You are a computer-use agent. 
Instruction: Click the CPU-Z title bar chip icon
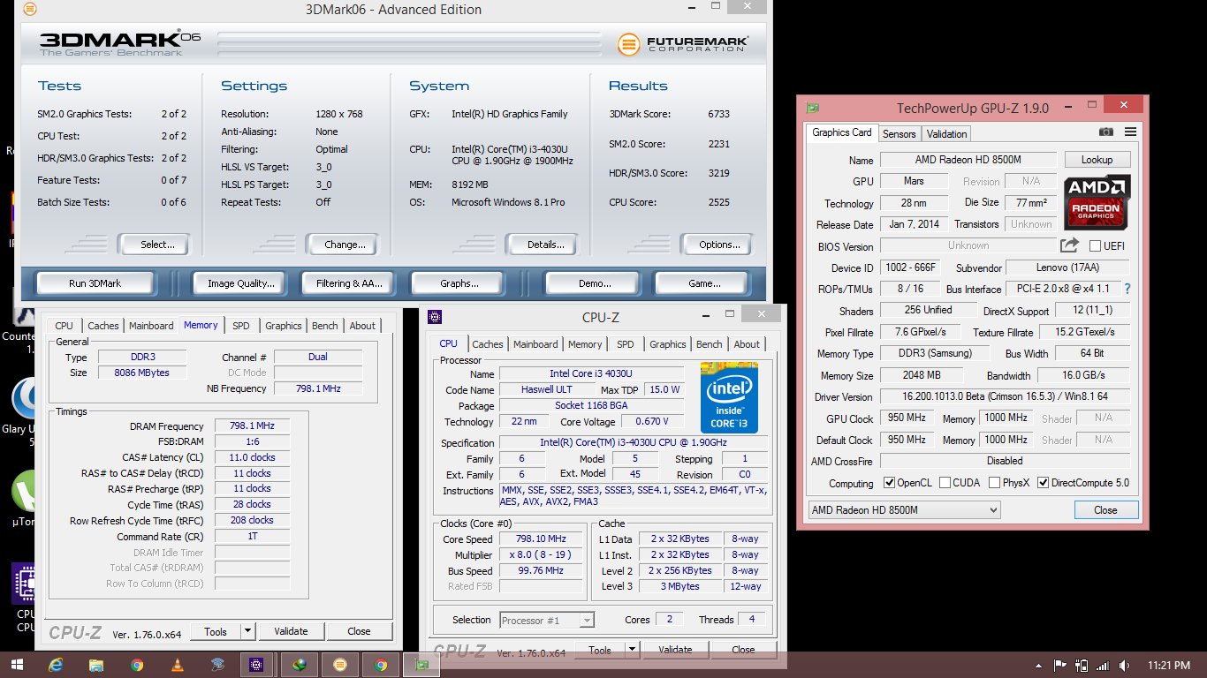click(435, 317)
